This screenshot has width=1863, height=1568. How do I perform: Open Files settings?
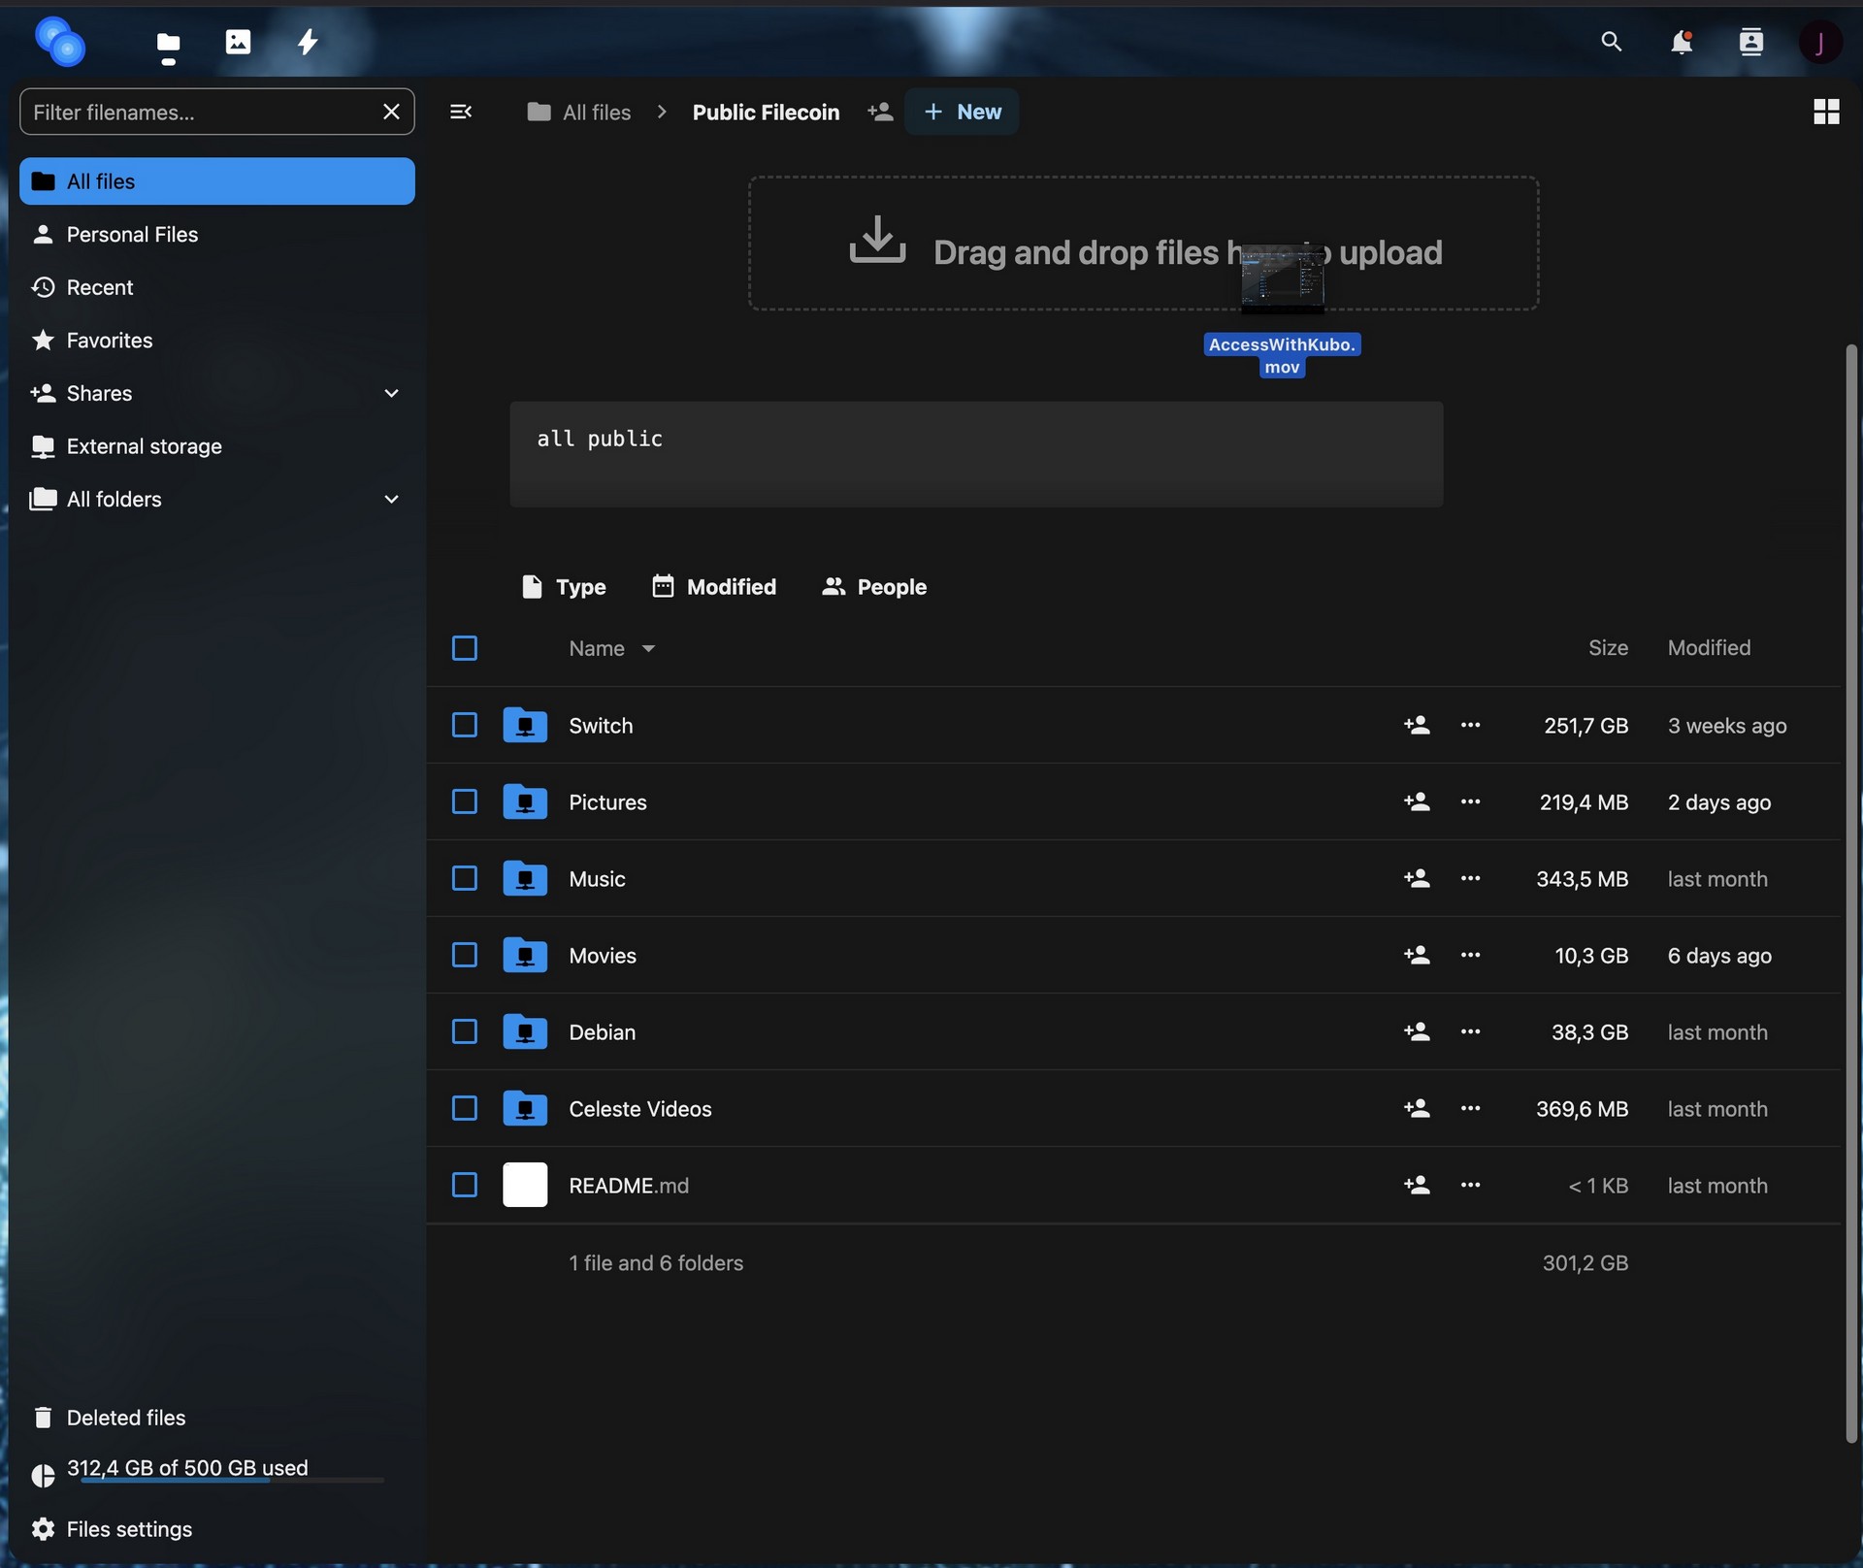pos(217,1529)
